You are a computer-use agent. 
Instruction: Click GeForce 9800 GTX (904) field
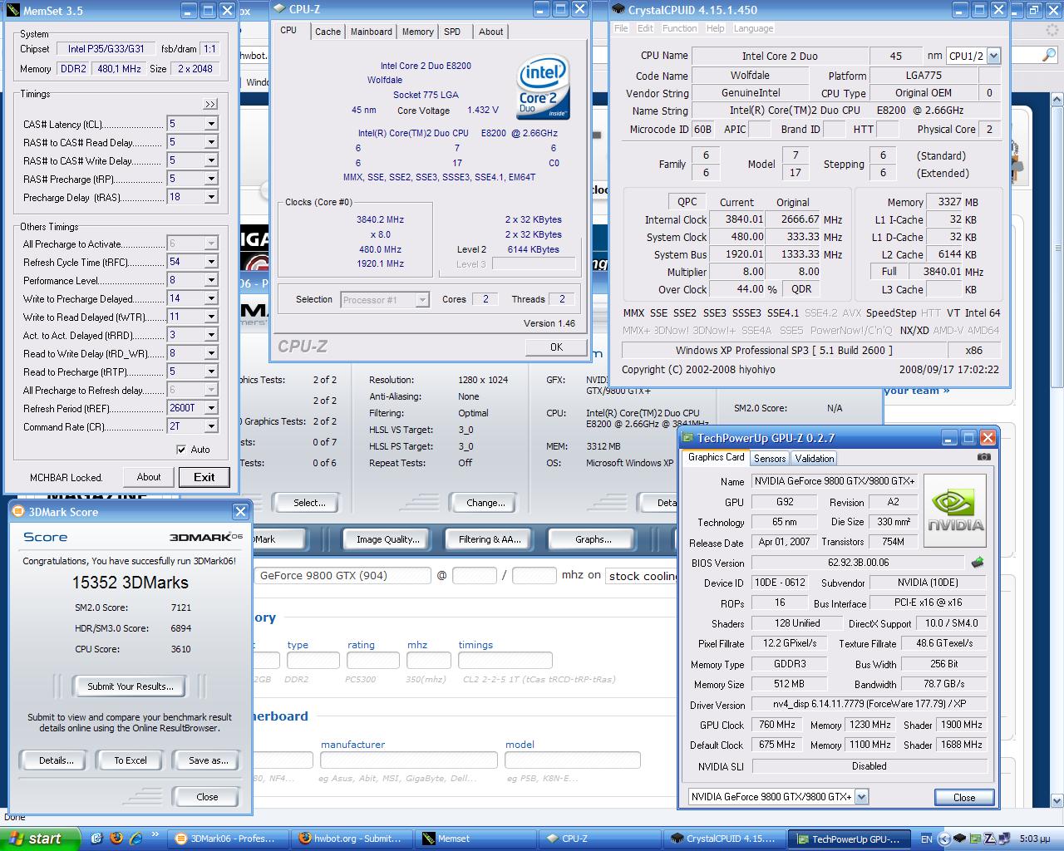click(x=342, y=575)
